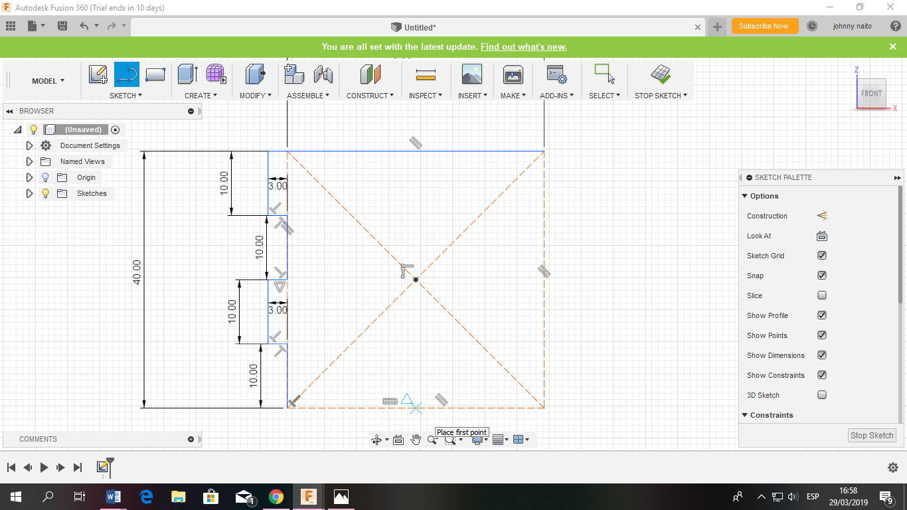Image resolution: width=907 pixels, height=510 pixels.
Task: Toggle the Show Points checkbox
Action: (822, 335)
